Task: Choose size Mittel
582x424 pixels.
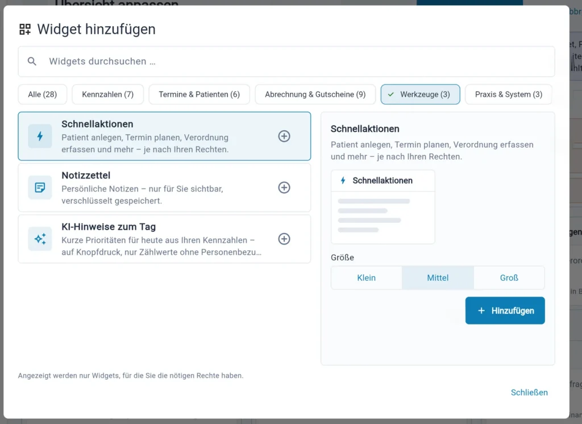Action: (438, 278)
